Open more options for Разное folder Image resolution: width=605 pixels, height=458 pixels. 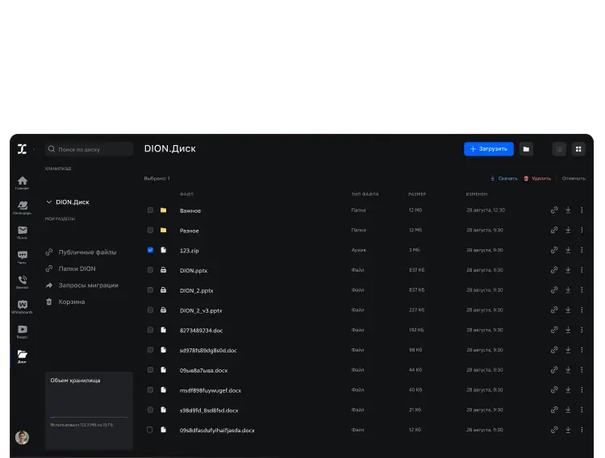pos(582,230)
